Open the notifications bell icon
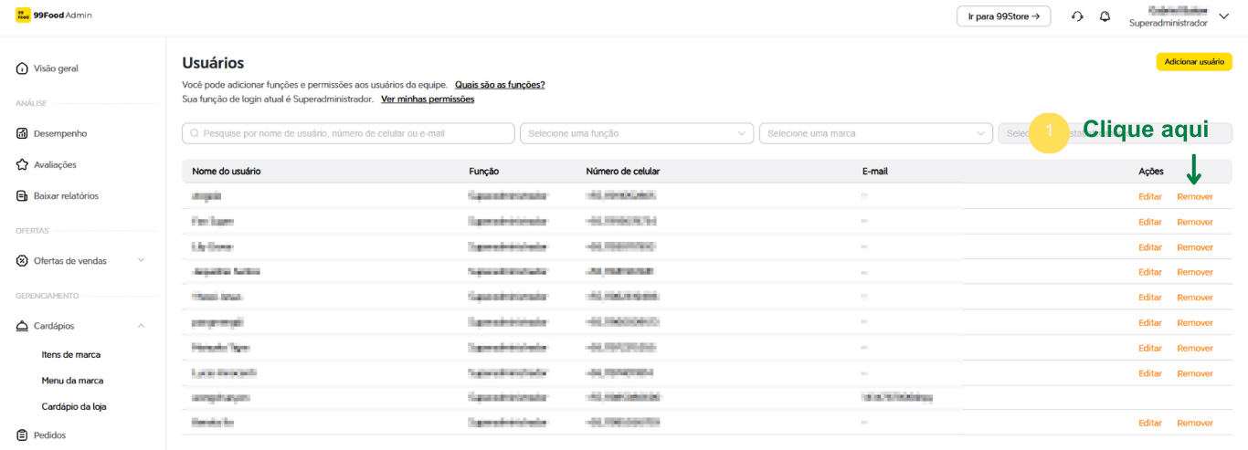This screenshot has height=450, width=1248. click(1105, 16)
